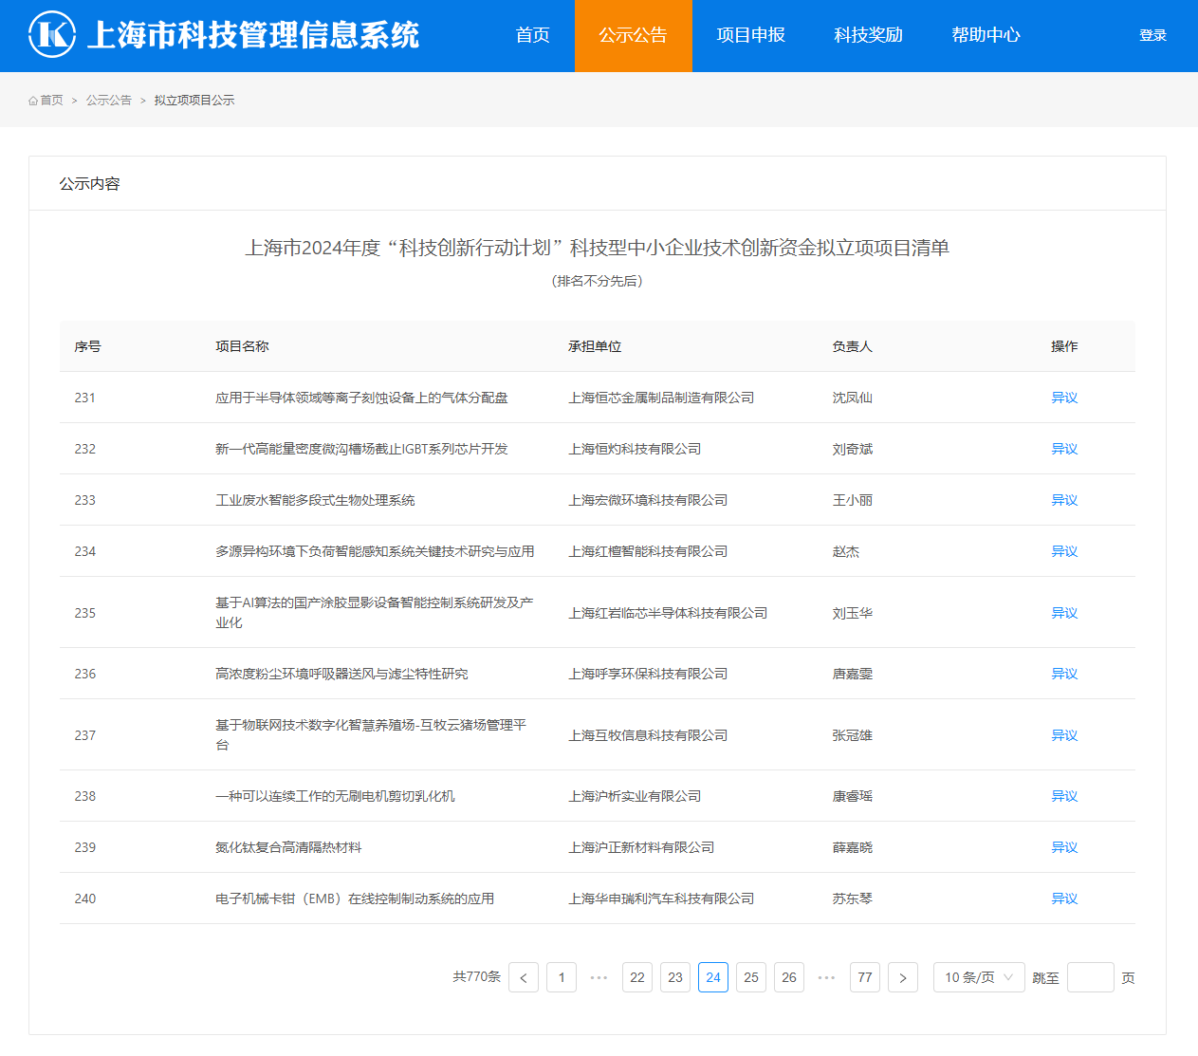Screen dimensions: 1198x1056
Task: Select page 1 in pagination
Action: pos(562,976)
